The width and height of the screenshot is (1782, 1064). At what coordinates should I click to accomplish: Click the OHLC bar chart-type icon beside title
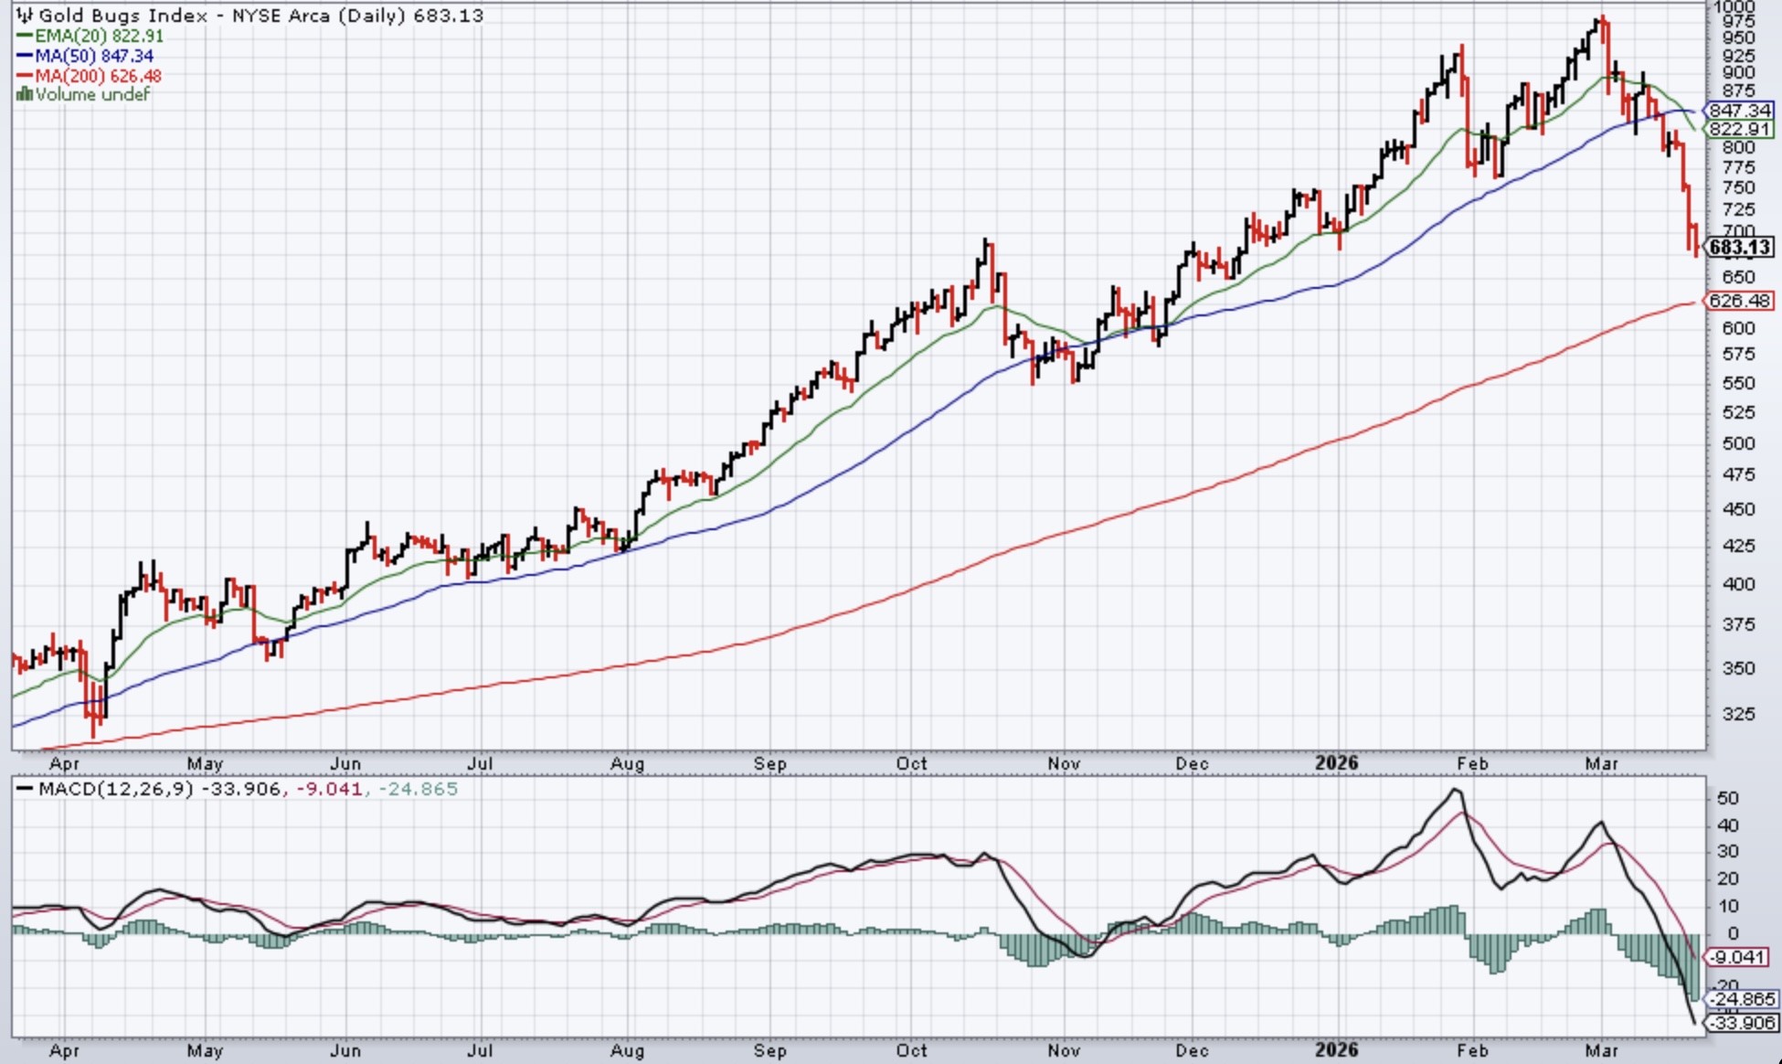pos(25,16)
